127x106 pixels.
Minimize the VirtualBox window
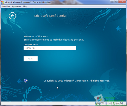[x=112, y=2]
